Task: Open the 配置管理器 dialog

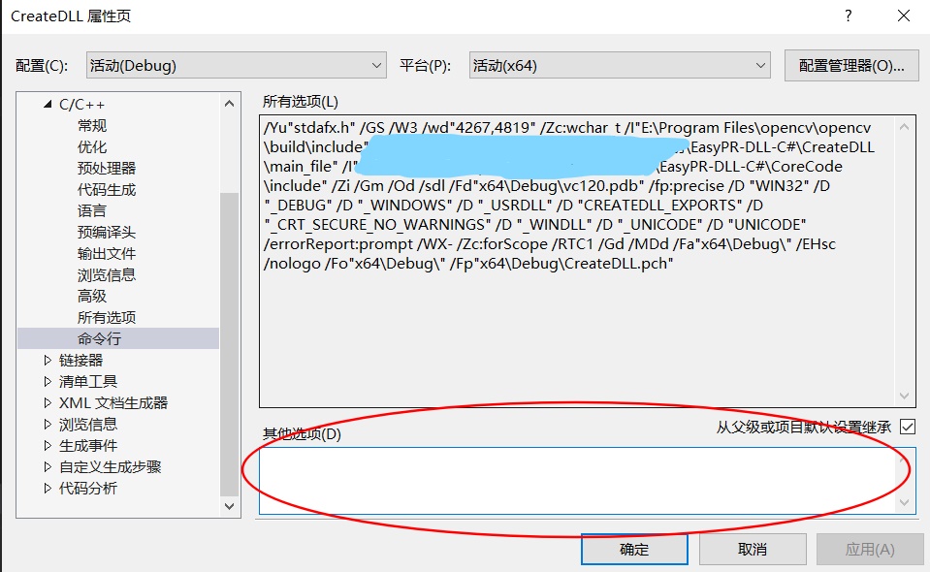Action: (x=850, y=64)
